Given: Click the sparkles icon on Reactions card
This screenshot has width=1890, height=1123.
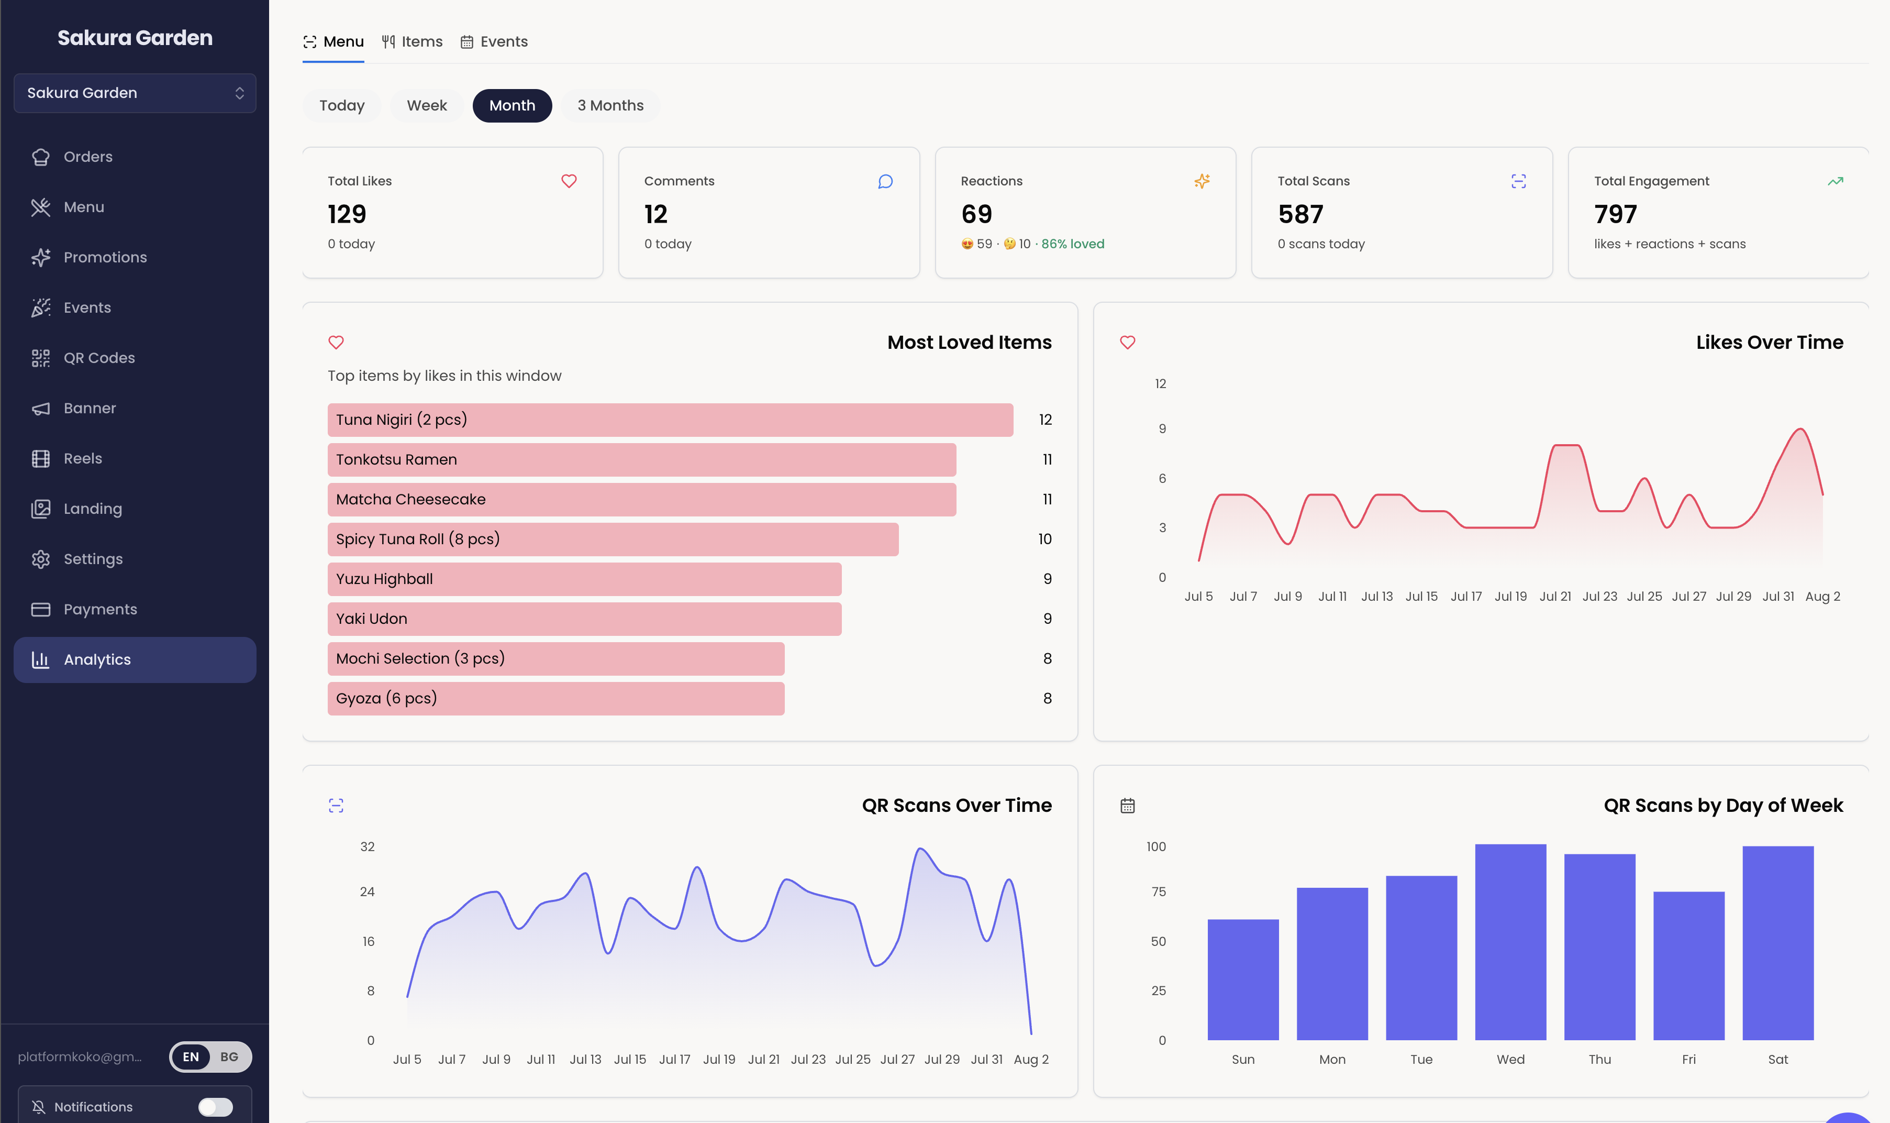Looking at the screenshot, I should point(1202,181).
